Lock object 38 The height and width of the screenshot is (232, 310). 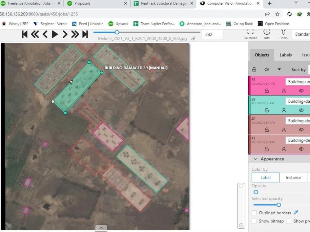[x=267, y=91]
